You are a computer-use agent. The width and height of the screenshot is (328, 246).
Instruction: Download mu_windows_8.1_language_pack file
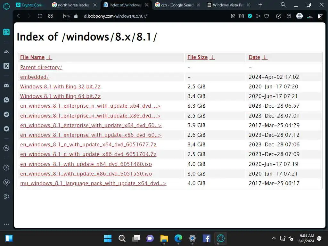coord(93,183)
